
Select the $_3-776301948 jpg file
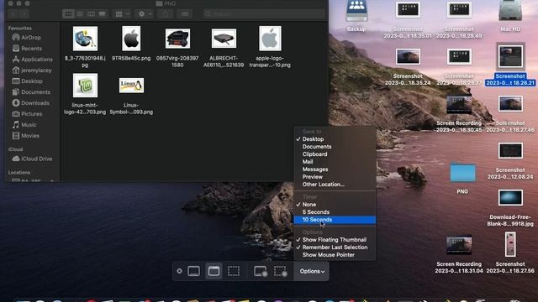point(85,47)
